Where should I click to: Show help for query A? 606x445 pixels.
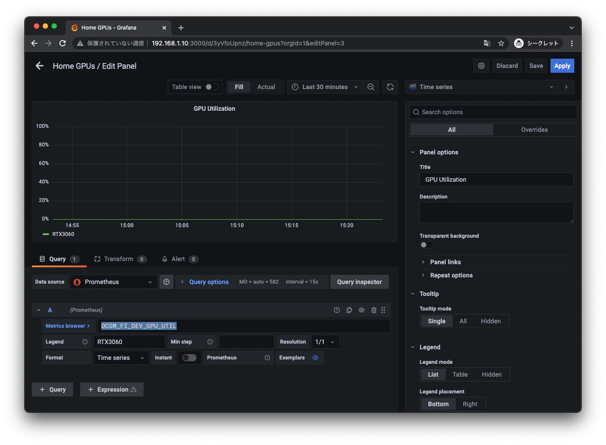click(x=337, y=310)
